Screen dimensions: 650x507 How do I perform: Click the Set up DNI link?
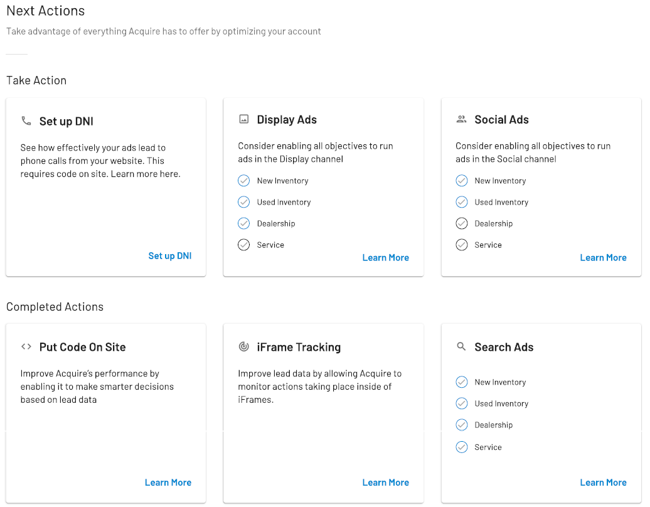click(x=169, y=256)
